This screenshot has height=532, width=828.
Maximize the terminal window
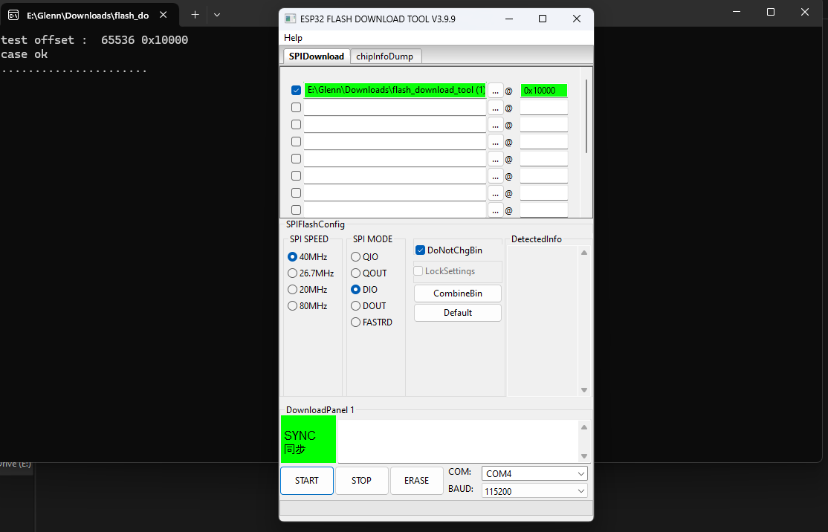click(771, 12)
